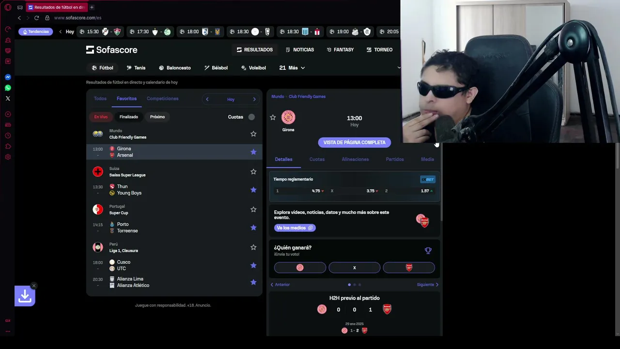
Task: Open the Opera GX menu logo
Action: tap(8, 7)
